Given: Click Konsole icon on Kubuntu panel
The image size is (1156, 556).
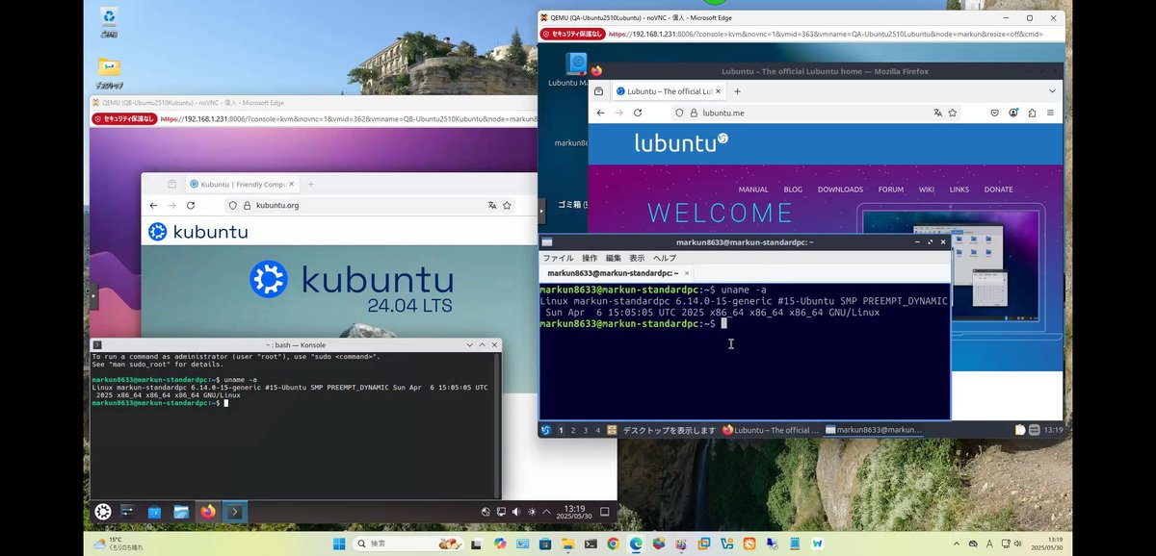Looking at the screenshot, I should 235,512.
